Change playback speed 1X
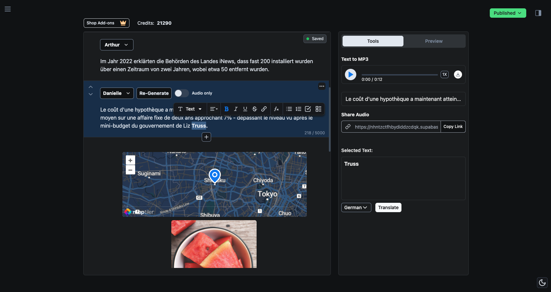 click(445, 75)
